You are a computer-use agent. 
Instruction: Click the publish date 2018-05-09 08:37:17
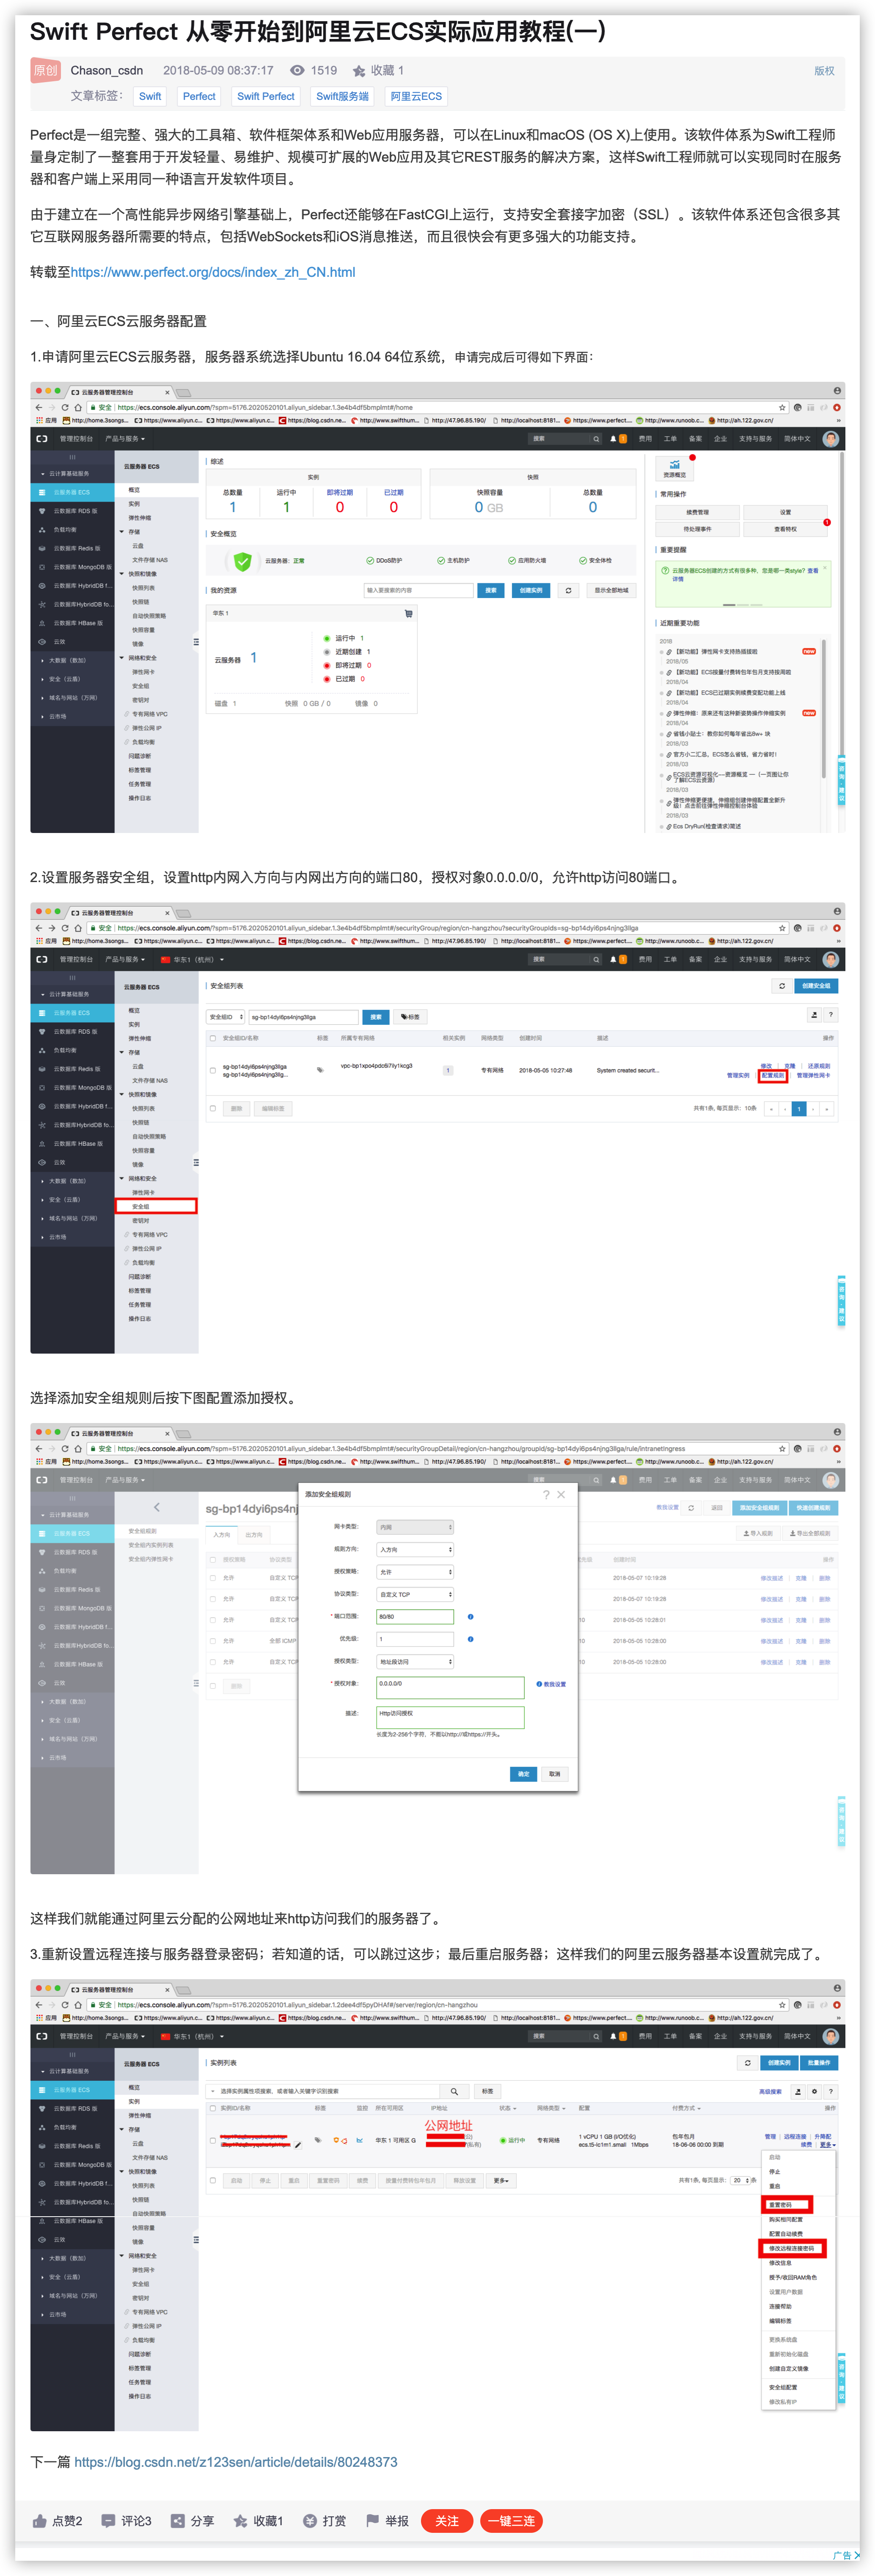pyautogui.click(x=218, y=71)
